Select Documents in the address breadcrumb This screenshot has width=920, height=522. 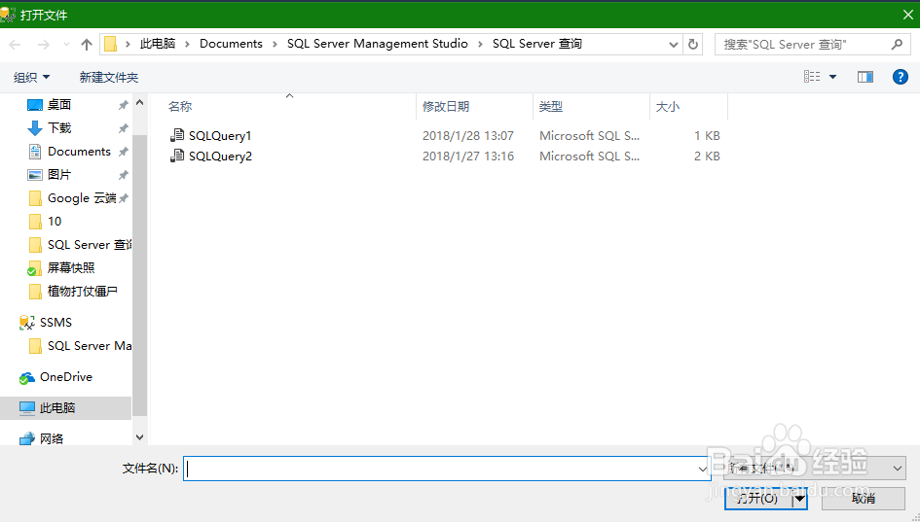[231, 44]
